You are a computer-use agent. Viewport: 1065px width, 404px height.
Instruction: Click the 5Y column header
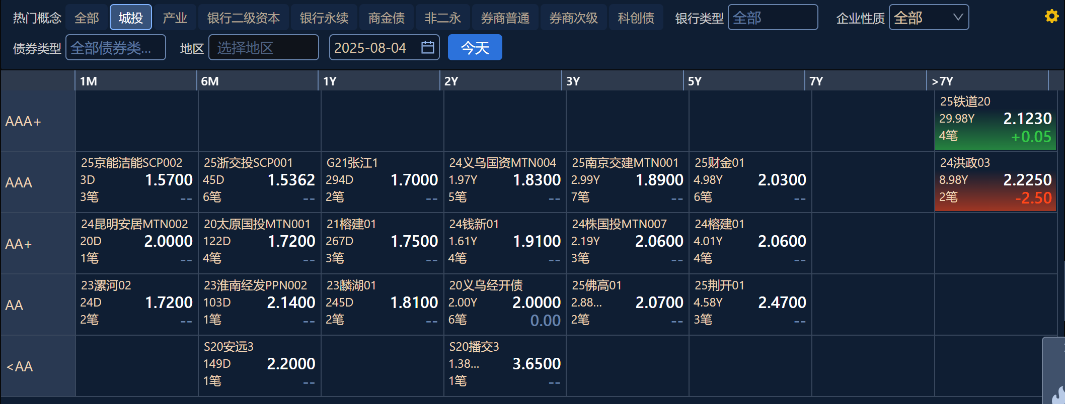click(744, 81)
